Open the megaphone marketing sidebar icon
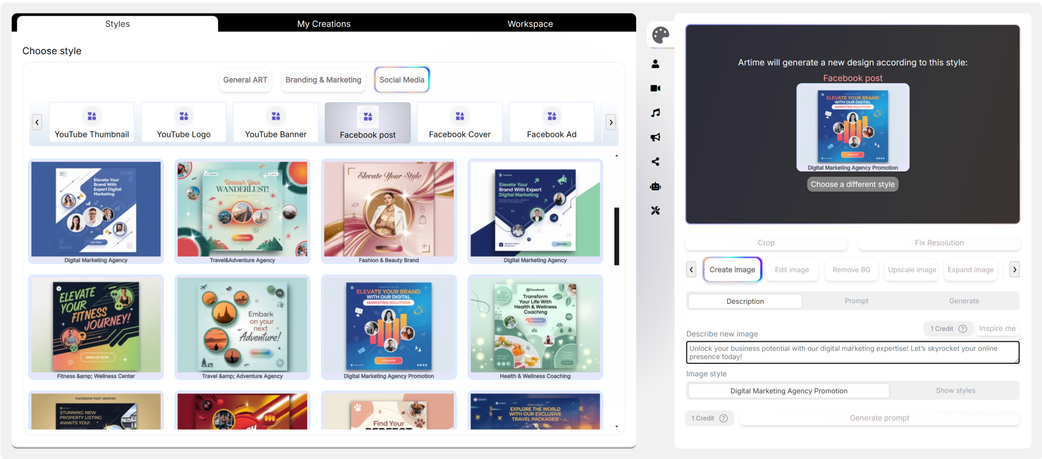This screenshot has height=459, width=1042. [x=656, y=137]
